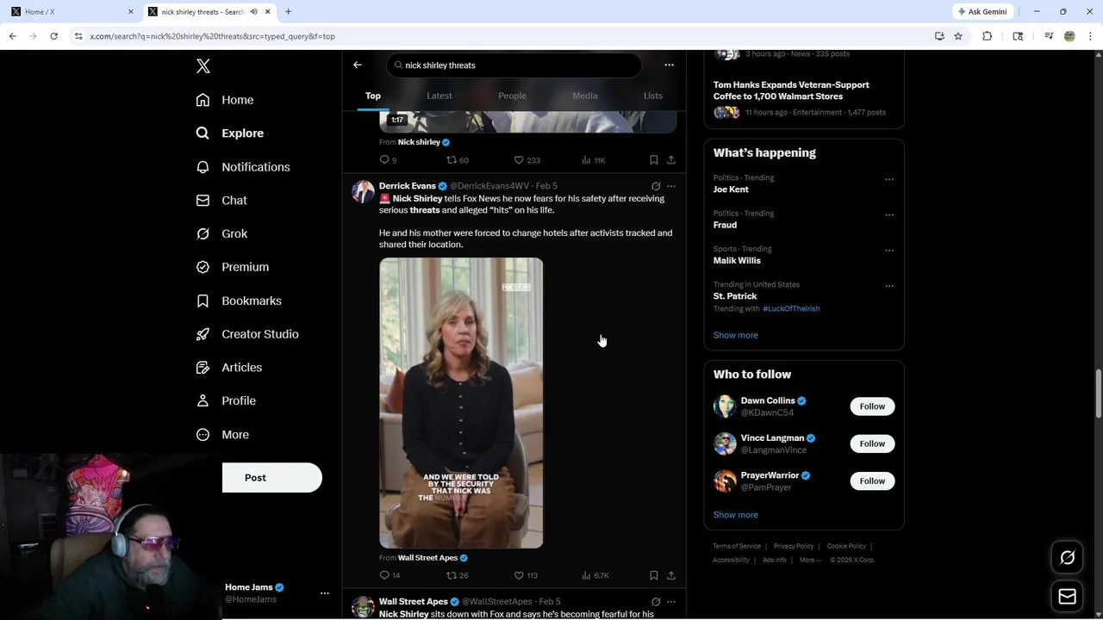Repost the post with 60 reposts
The height and width of the screenshot is (620, 1103).
pos(457,160)
